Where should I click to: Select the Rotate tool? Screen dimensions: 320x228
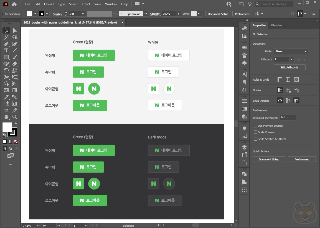point(6,70)
